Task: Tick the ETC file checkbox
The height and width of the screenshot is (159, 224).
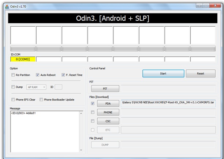Action: [x=93, y=130]
